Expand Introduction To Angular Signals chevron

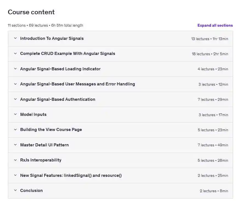coord(15,38)
